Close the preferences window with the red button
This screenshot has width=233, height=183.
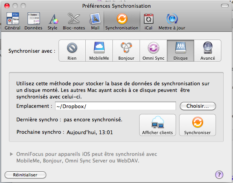click(x=7, y=6)
